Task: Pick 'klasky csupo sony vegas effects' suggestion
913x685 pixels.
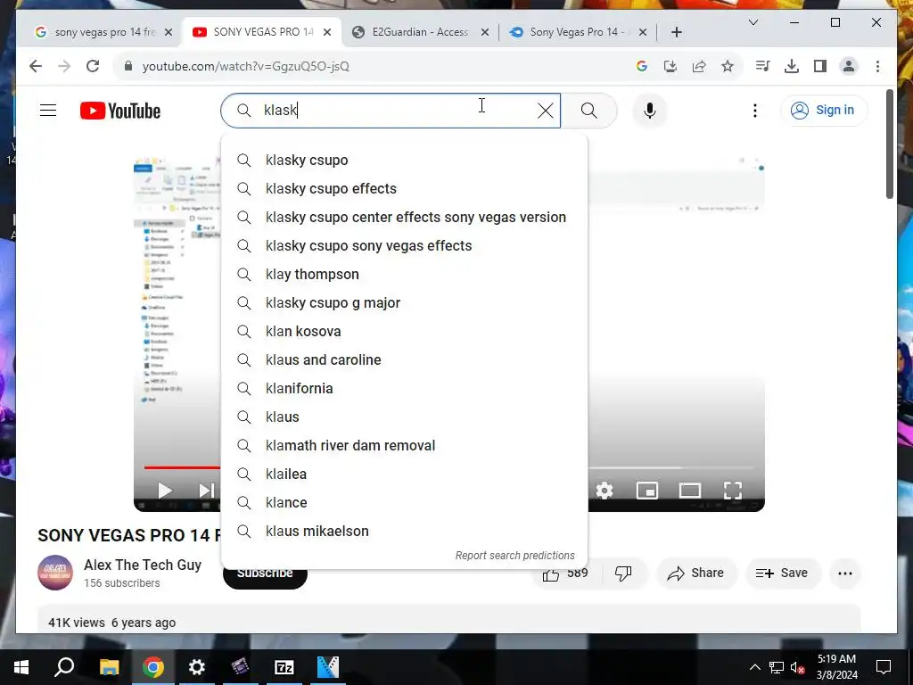Action: coord(404,246)
